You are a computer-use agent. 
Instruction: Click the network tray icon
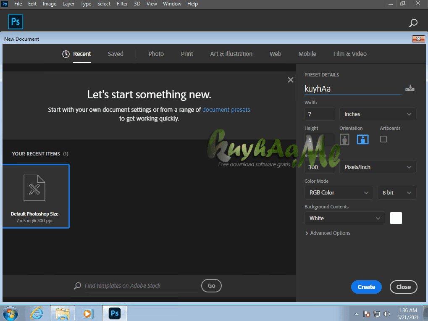(x=377, y=314)
